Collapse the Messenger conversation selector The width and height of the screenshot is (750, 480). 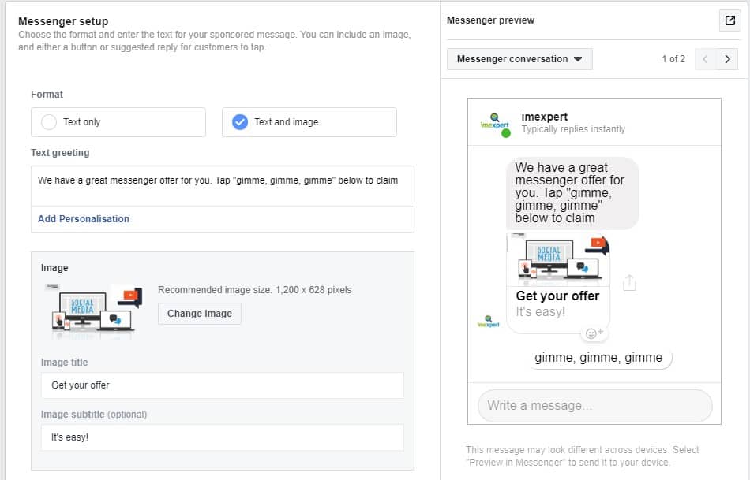[x=519, y=58]
